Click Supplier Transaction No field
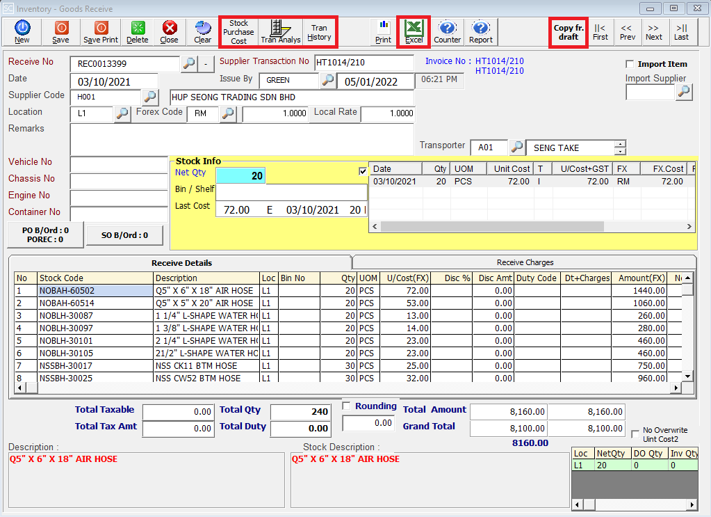Screen dimensions: 711x517 [363, 63]
